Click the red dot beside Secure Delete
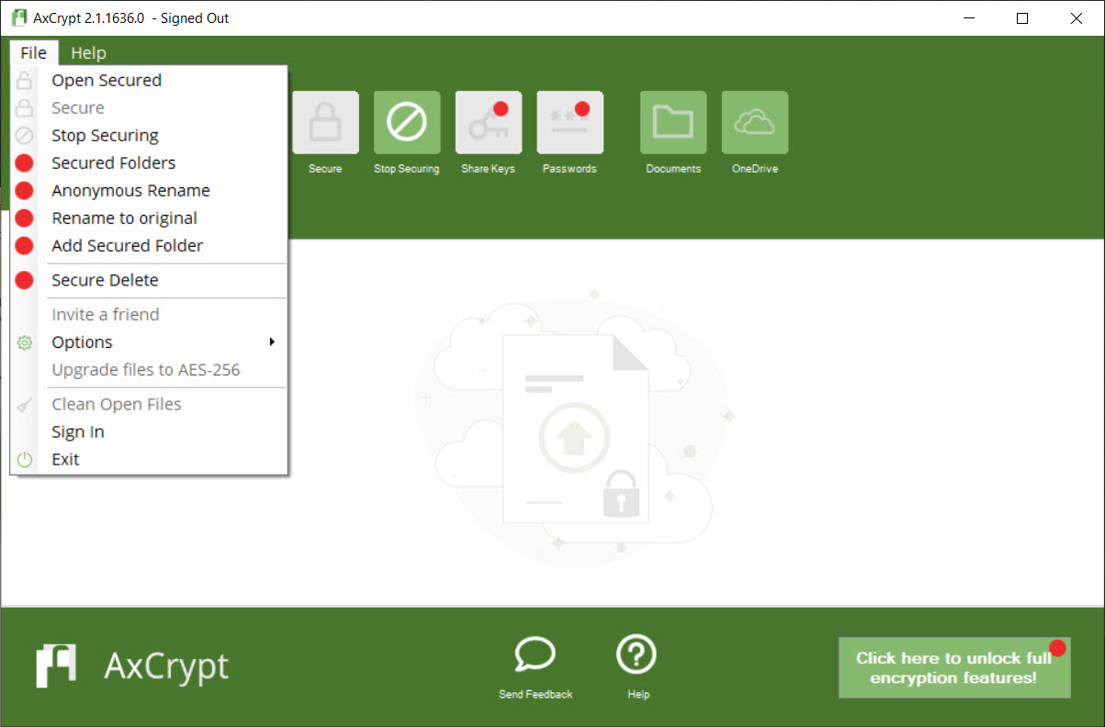Image resolution: width=1105 pixels, height=727 pixels. (25, 280)
